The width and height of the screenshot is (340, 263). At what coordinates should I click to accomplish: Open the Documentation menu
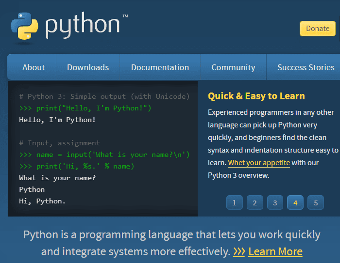click(160, 67)
